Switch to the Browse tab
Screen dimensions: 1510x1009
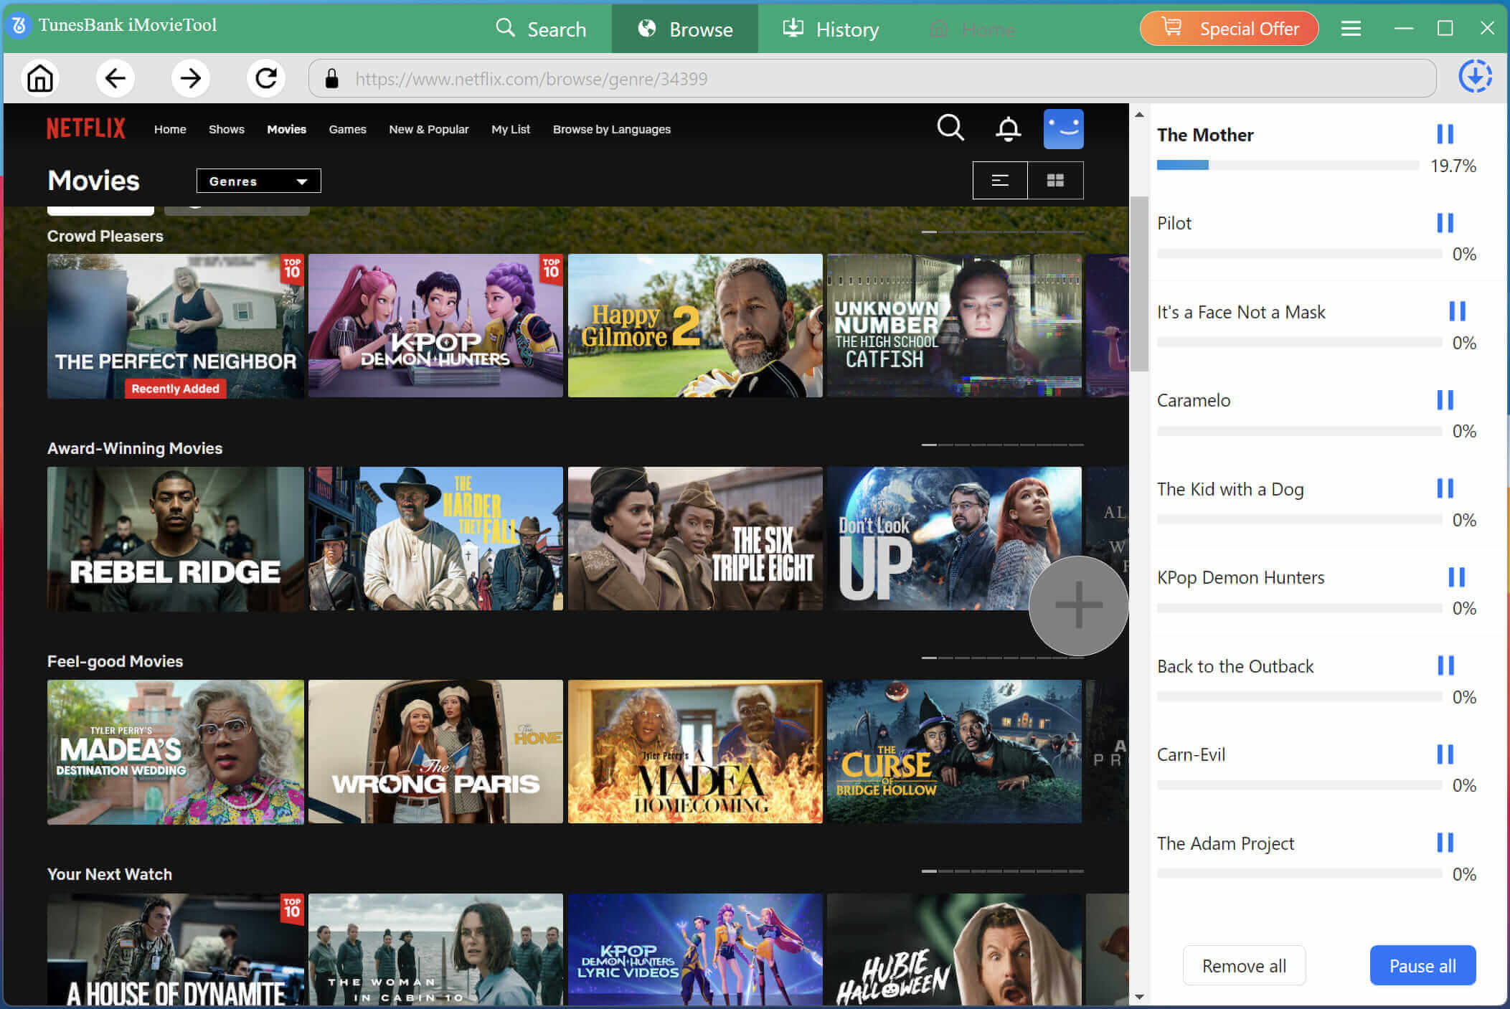click(x=685, y=29)
